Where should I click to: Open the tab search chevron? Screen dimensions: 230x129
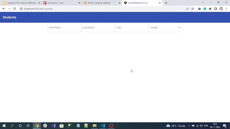[x=203, y=3]
